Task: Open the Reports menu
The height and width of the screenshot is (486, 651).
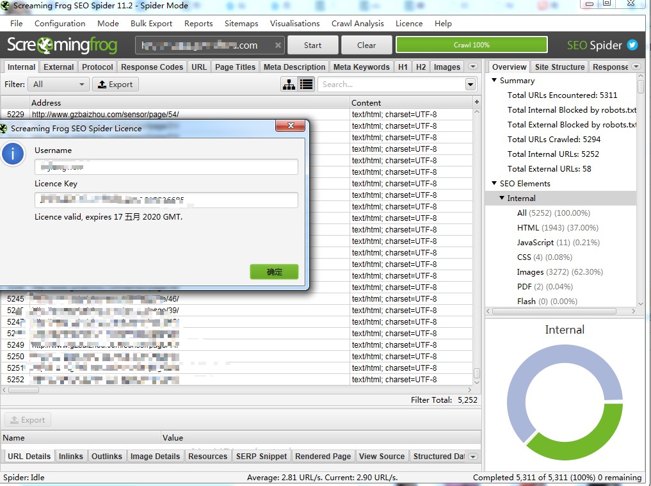Action: (x=198, y=23)
